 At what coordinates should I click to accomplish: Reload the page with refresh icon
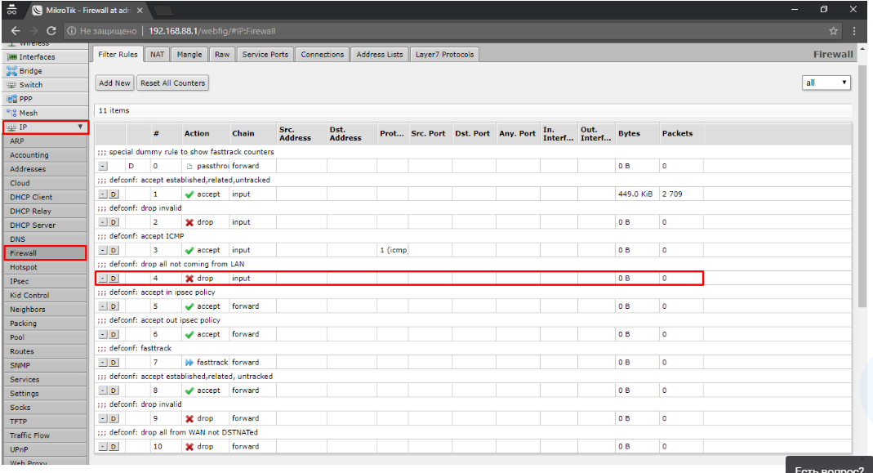click(51, 31)
